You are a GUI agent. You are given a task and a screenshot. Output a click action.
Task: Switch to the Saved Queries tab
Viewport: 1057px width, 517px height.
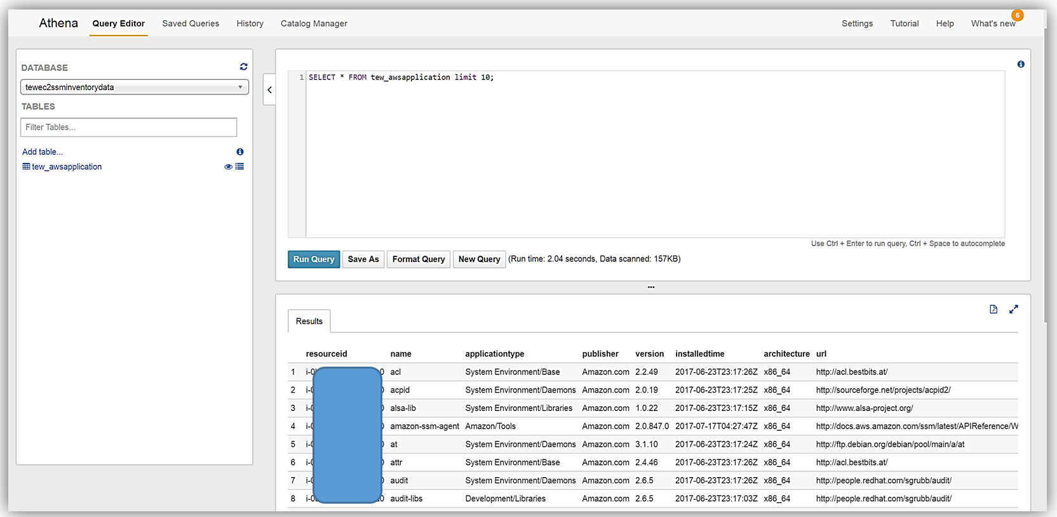(191, 23)
